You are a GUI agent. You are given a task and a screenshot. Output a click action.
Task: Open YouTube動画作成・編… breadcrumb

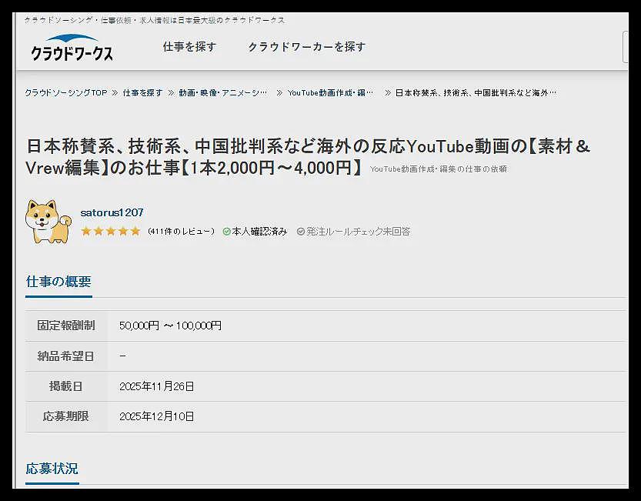point(330,93)
